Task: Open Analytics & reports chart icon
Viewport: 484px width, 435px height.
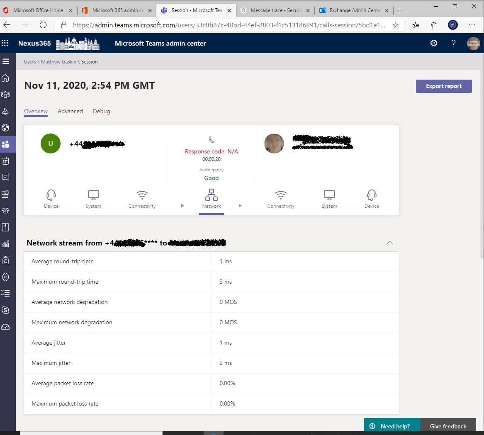Action: pyautogui.click(x=6, y=244)
